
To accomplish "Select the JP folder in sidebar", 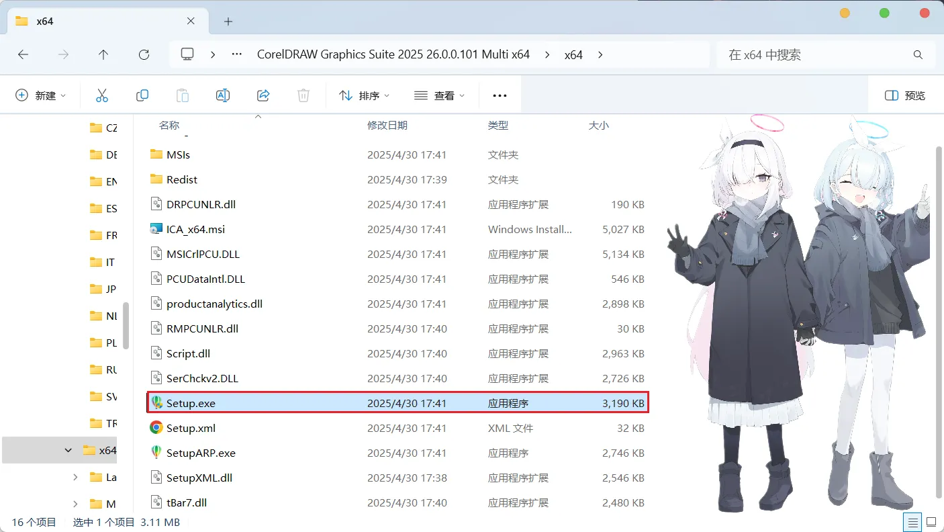I will [103, 289].
